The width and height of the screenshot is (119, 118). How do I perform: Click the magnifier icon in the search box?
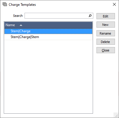(90, 16)
